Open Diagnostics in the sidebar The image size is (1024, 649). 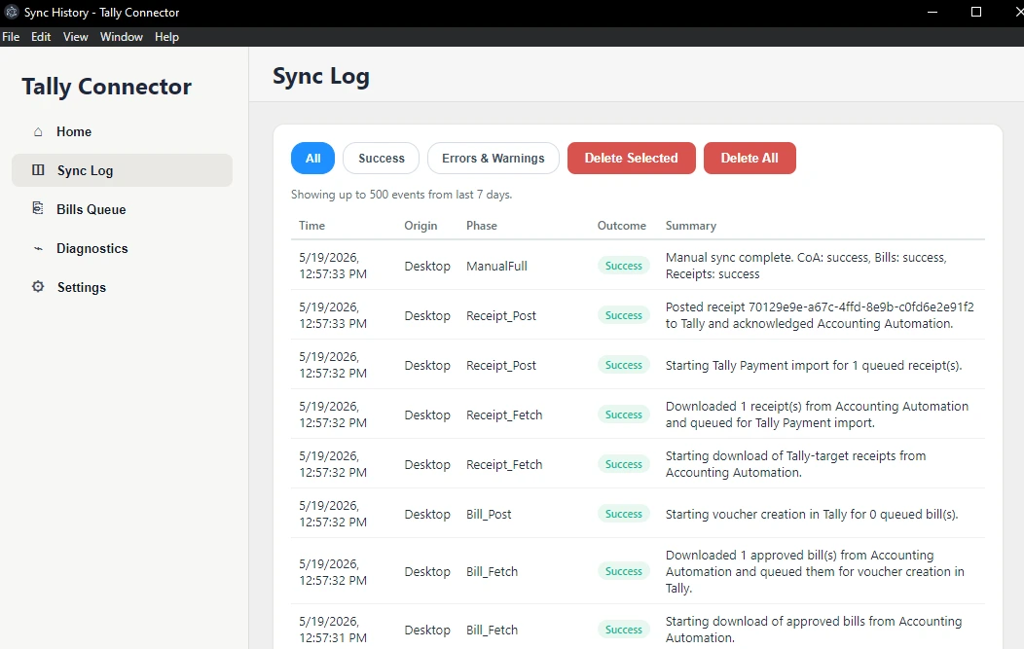click(x=122, y=249)
